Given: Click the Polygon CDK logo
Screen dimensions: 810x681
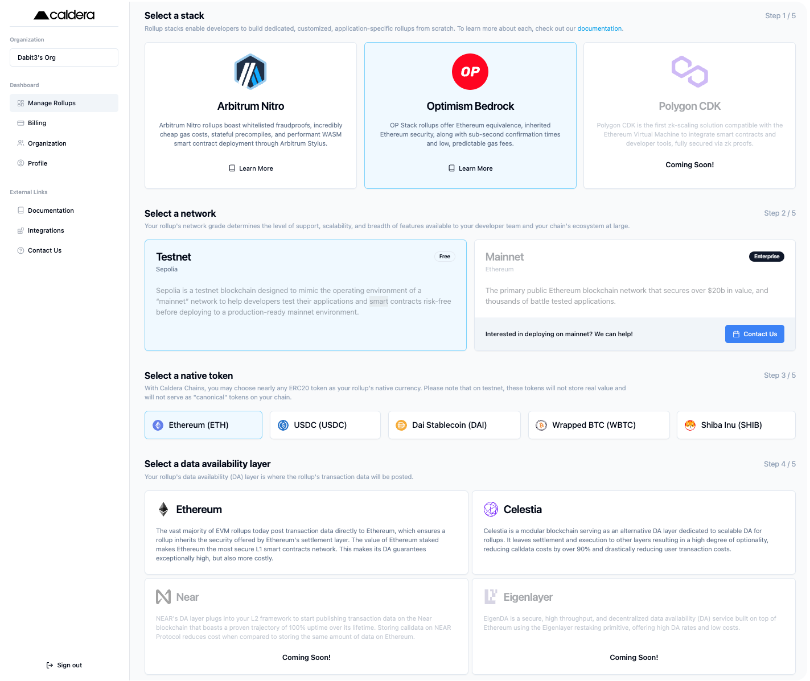Looking at the screenshot, I should (690, 72).
